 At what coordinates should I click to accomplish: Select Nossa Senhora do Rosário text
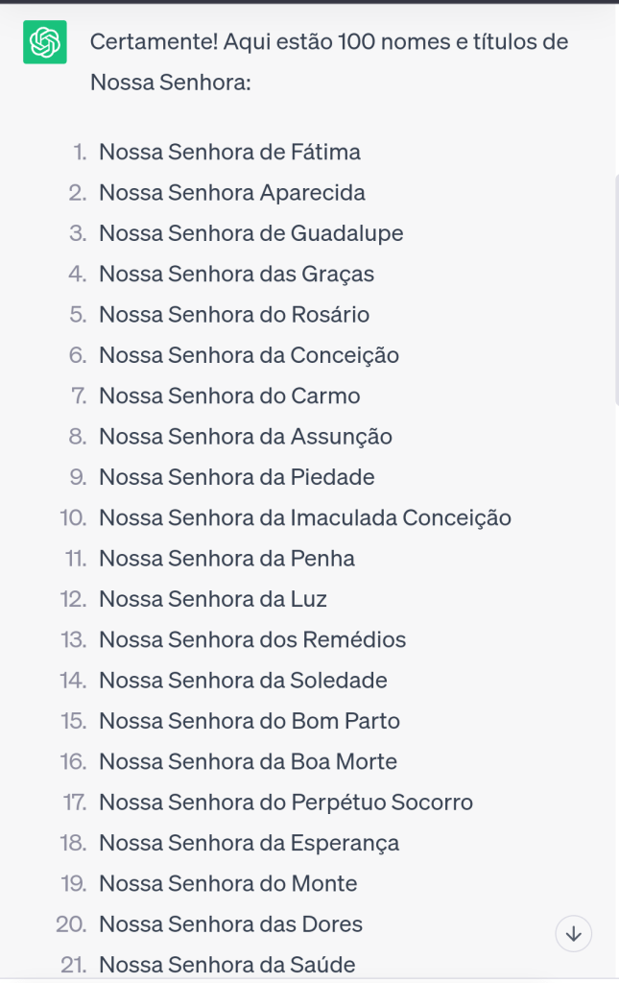[234, 315]
